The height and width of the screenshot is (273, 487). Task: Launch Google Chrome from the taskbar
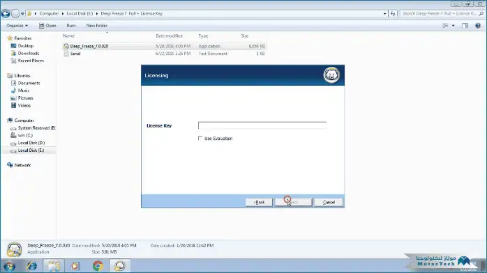(x=98, y=266)
